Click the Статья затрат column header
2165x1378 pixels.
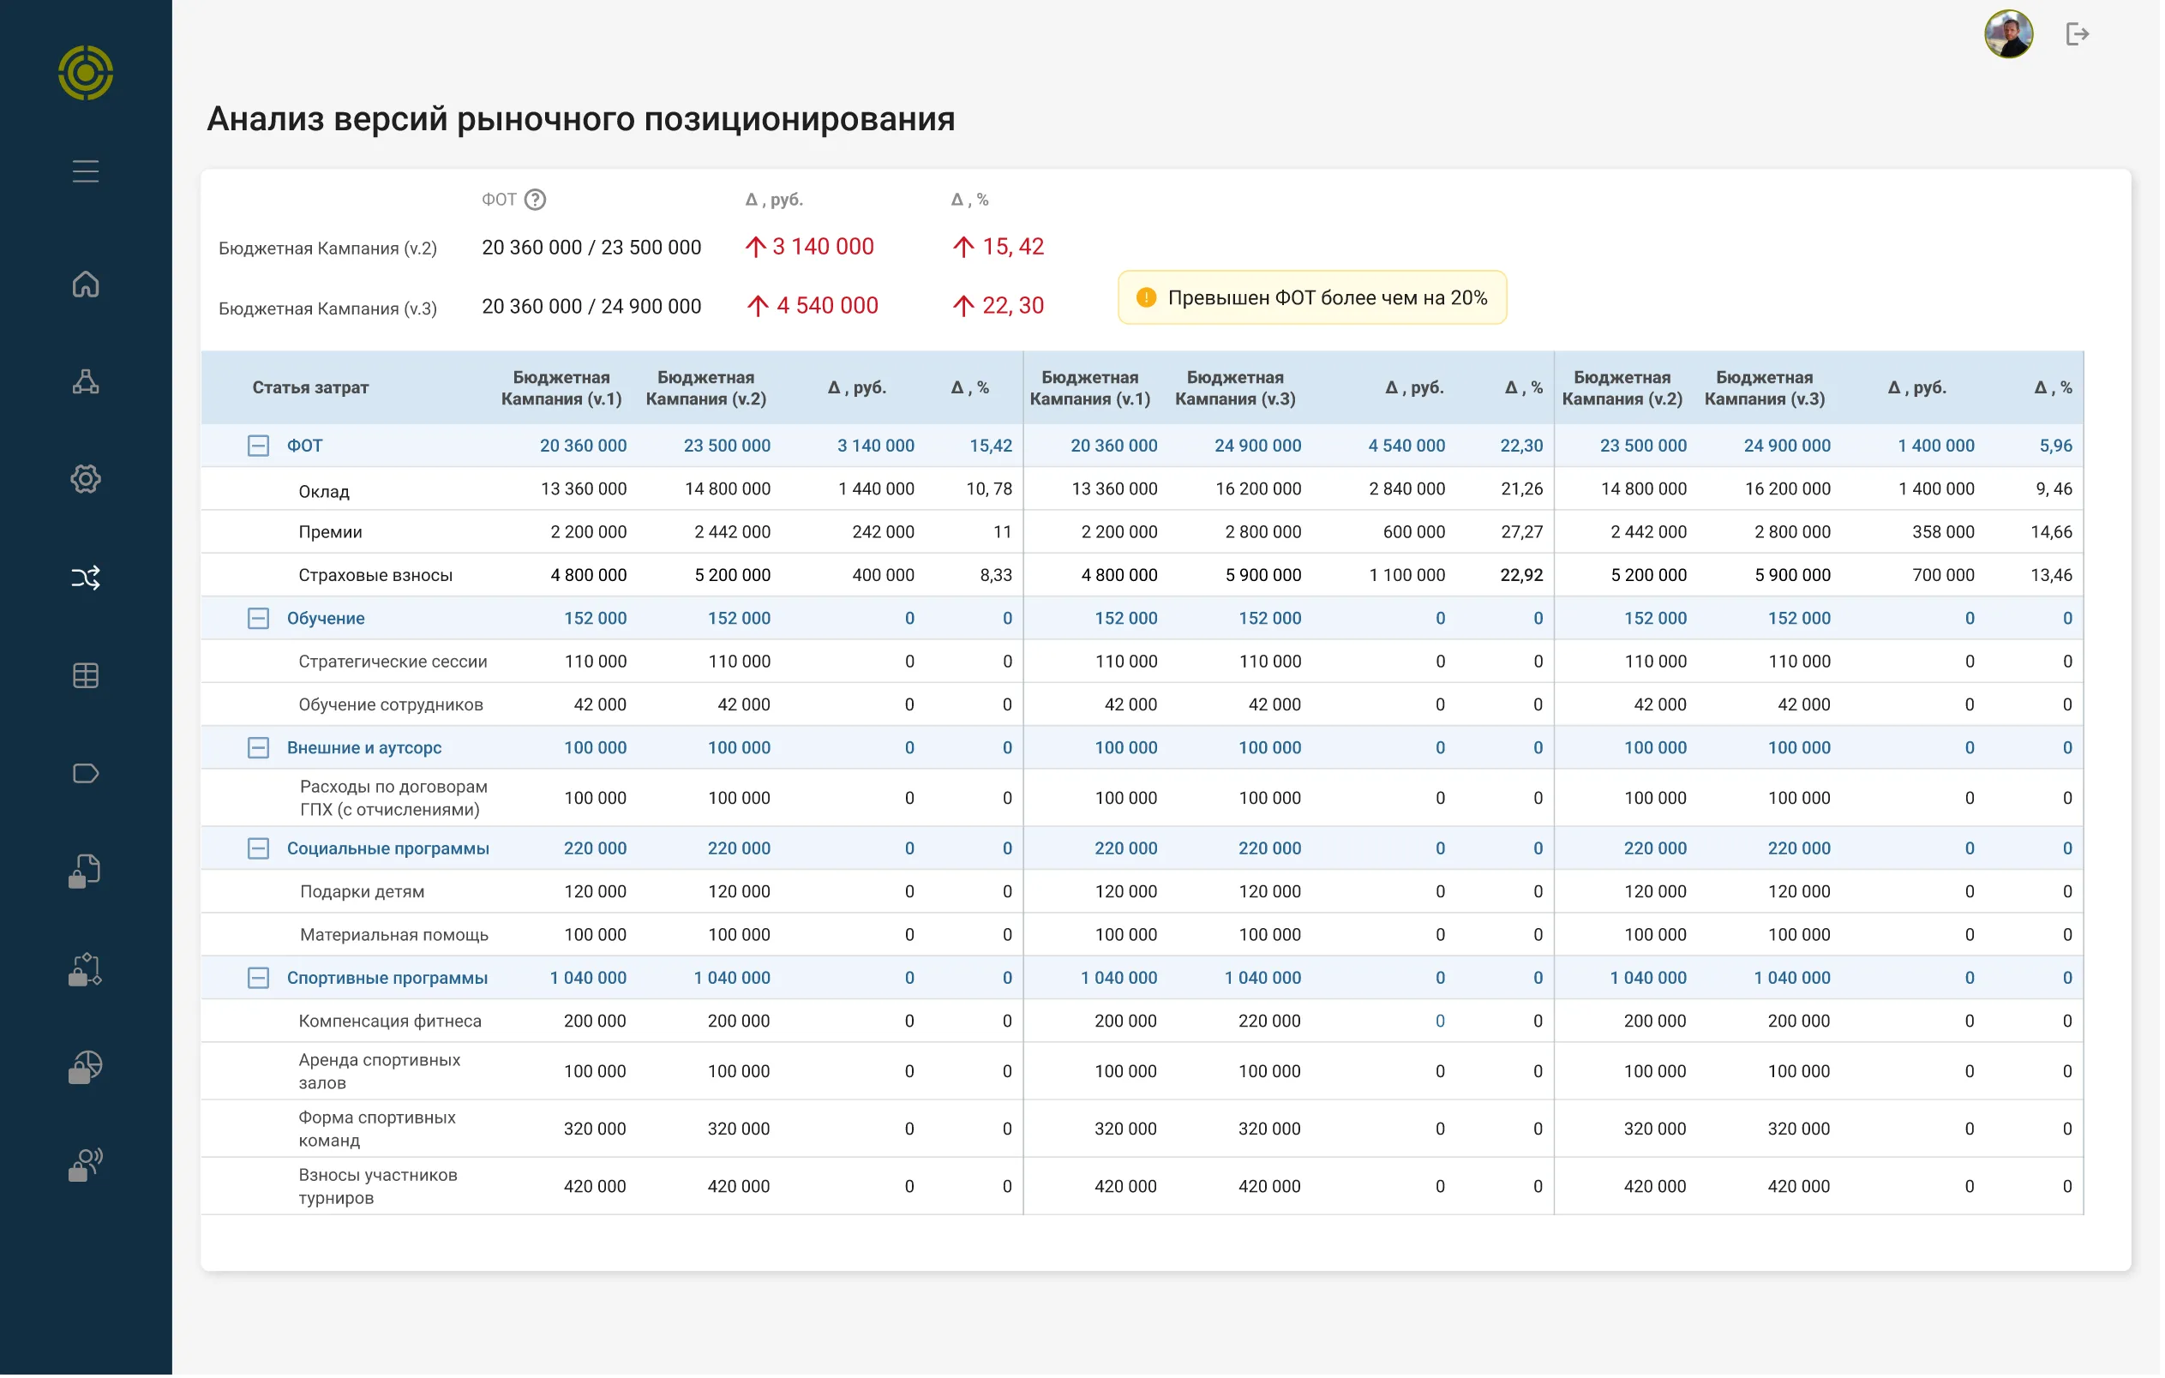310,387
